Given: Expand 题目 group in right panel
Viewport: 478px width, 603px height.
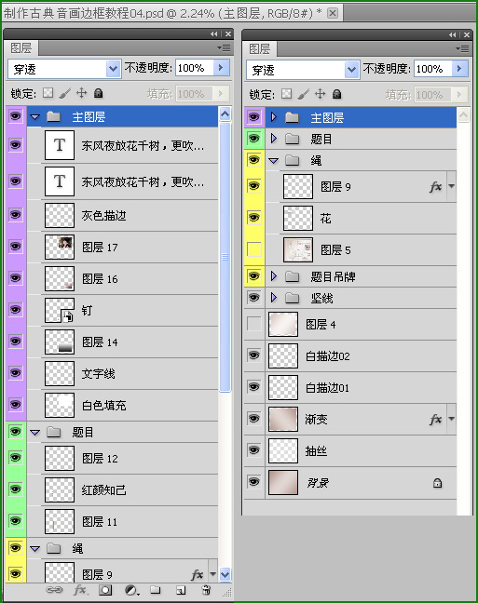Looking at the screenshot, I should point(273,138).
